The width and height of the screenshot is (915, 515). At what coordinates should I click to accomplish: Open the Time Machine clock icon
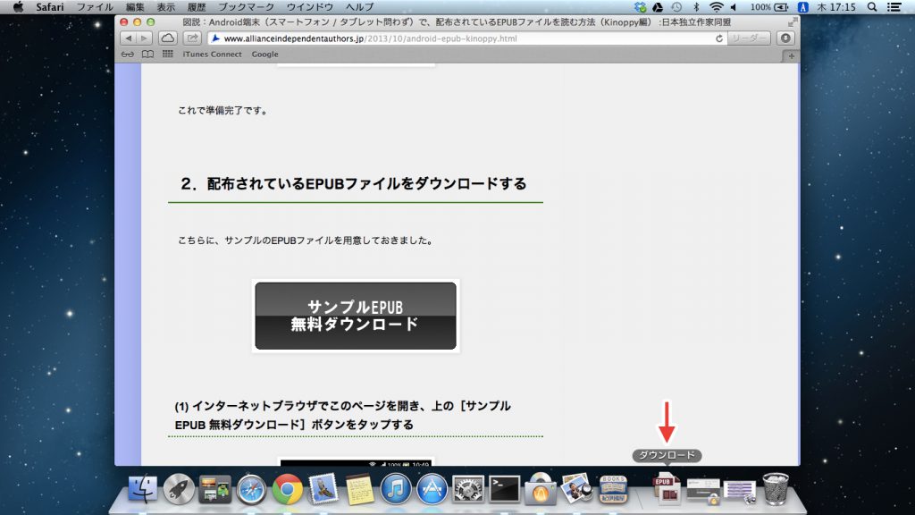[x=676, y=7]
